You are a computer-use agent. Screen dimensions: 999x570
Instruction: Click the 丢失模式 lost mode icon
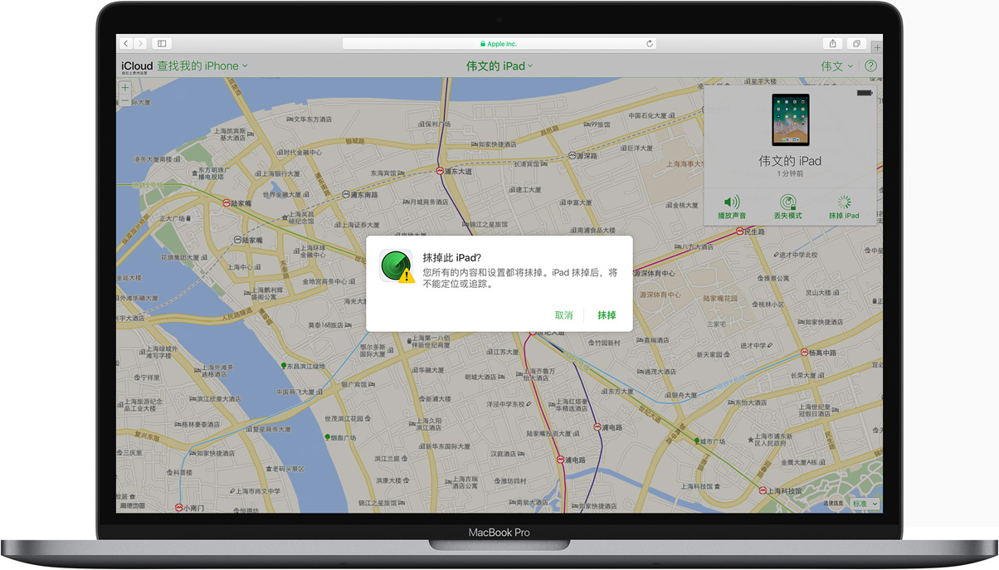point(787,202)
